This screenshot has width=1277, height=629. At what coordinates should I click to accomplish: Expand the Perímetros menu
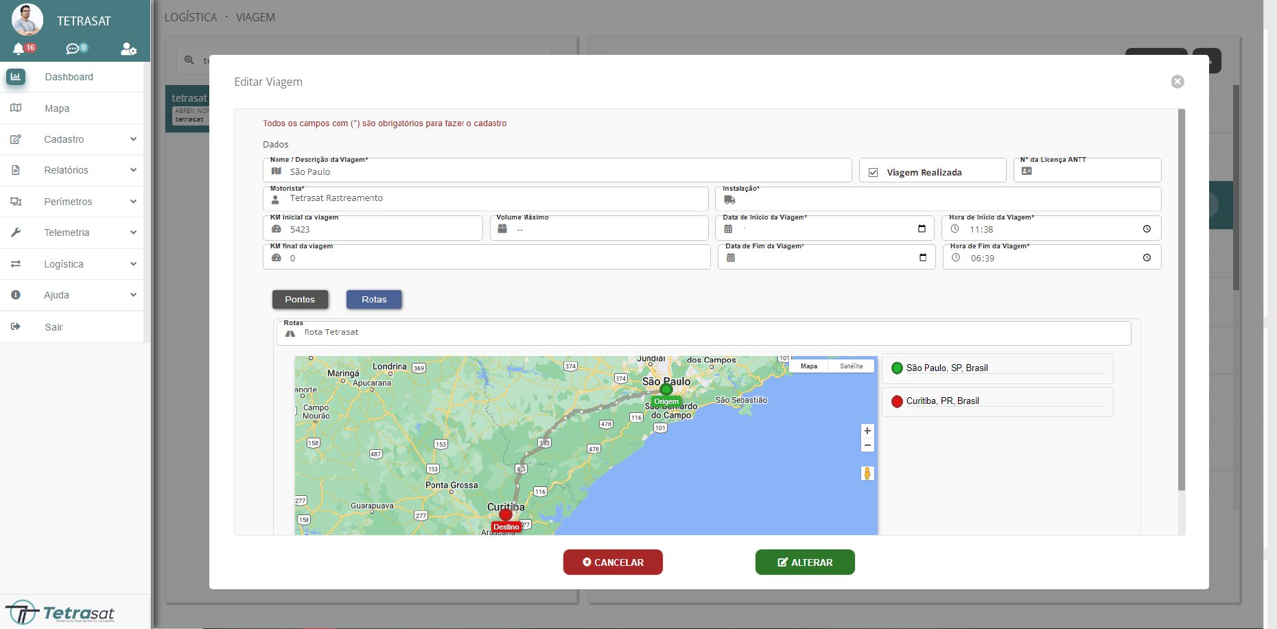tap(72, 202)
